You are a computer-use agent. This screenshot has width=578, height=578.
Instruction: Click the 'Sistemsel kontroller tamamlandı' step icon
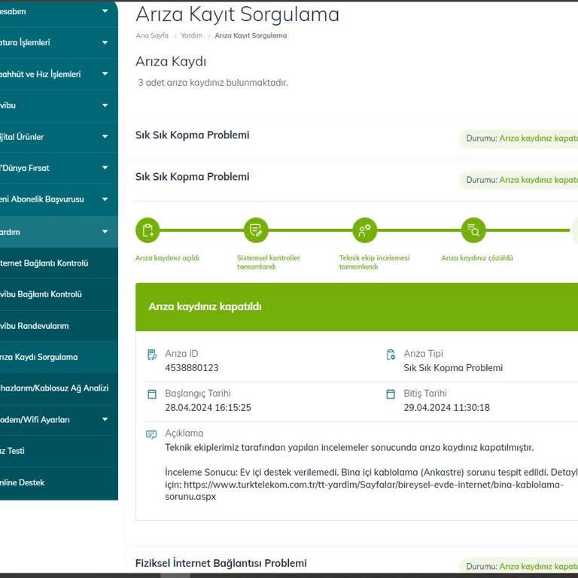coord(256,230)
